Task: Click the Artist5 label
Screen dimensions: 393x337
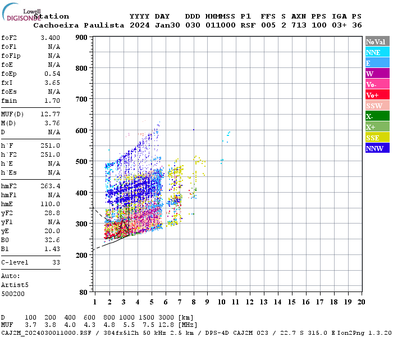Action: [x=15, y=285]
